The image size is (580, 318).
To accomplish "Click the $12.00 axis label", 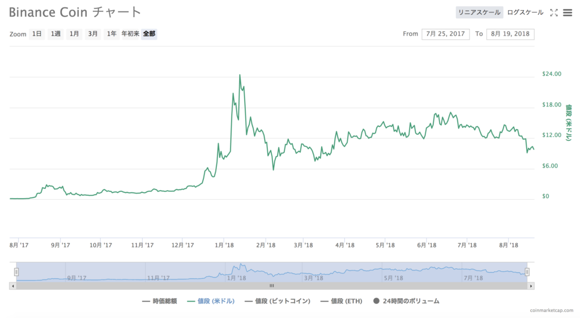I will pos(552,135).
